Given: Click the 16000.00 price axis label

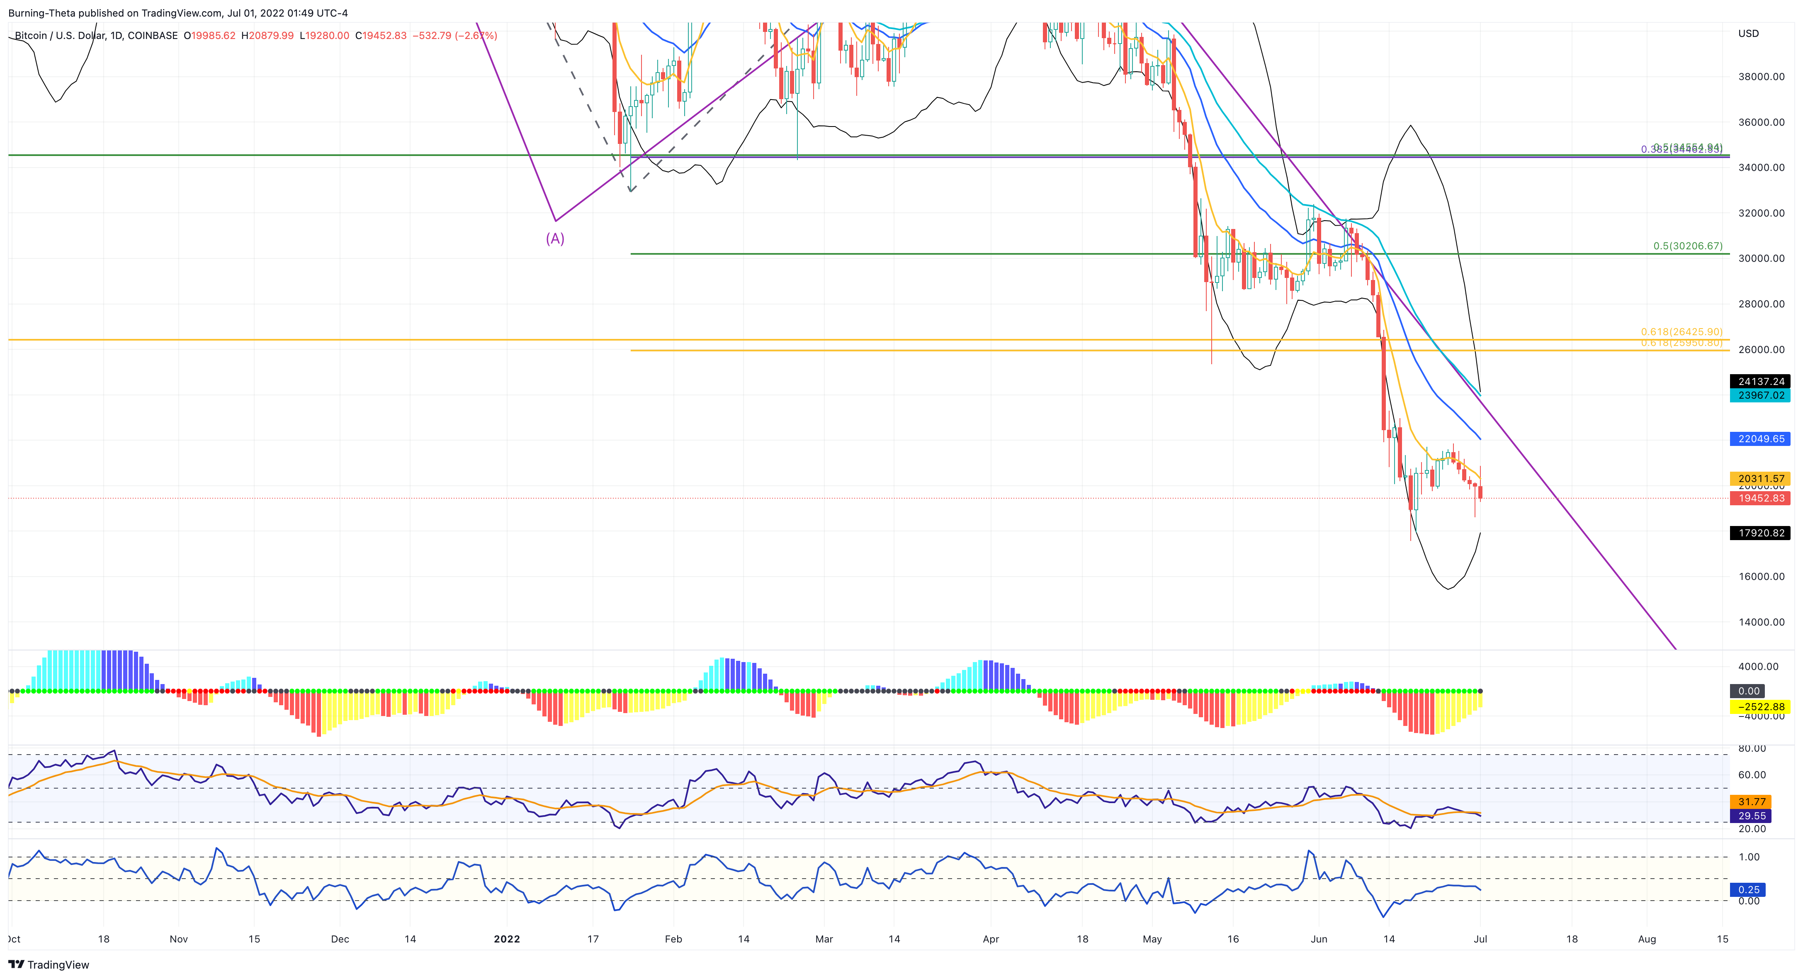Looking at the screenshot, I should pyautogui.click(x=1761, y=577).
